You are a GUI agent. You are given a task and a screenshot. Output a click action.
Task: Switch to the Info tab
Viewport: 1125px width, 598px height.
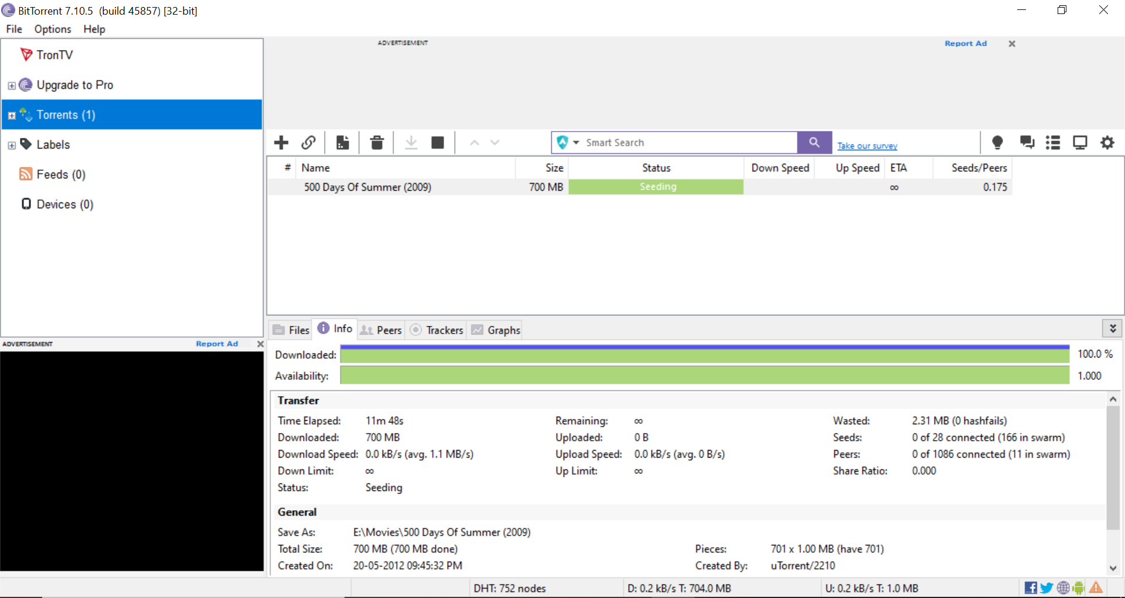335,328
